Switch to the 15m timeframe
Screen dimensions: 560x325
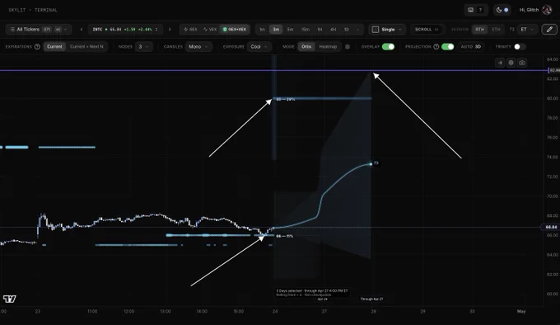(x=306, y=30)
